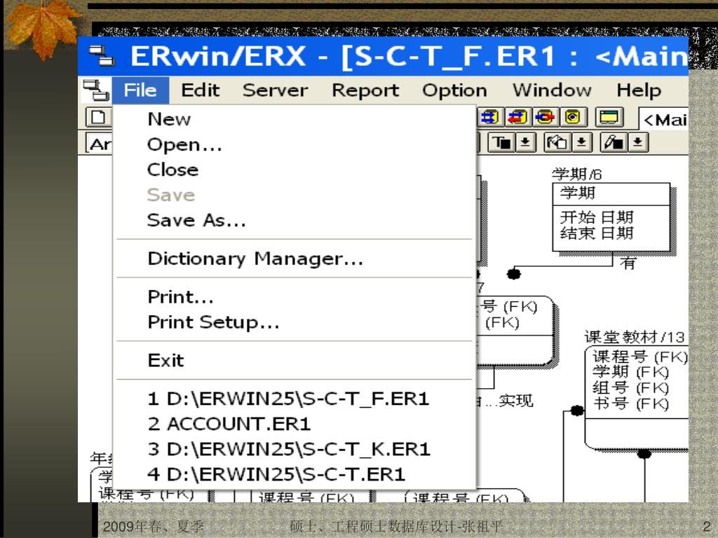Click 组号 (FK) in 课堂教材 entity
This screenshot has height=538, width=718.
pos(630,388)
